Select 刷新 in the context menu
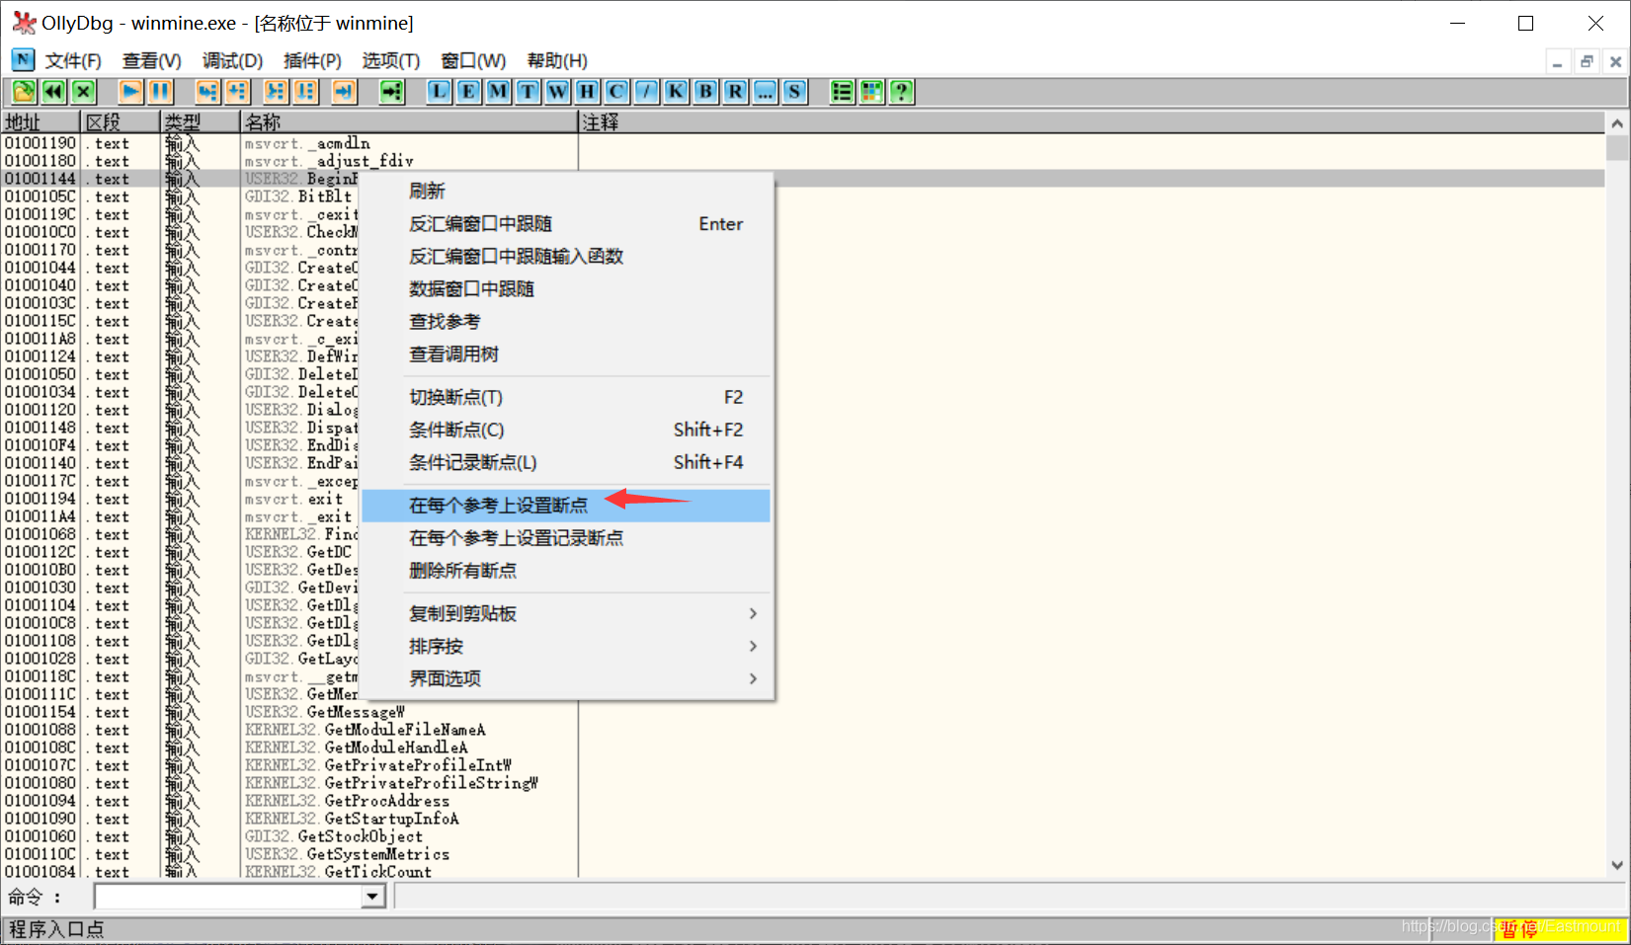The width and height of the screenshot is (1631, 945). 566,191
